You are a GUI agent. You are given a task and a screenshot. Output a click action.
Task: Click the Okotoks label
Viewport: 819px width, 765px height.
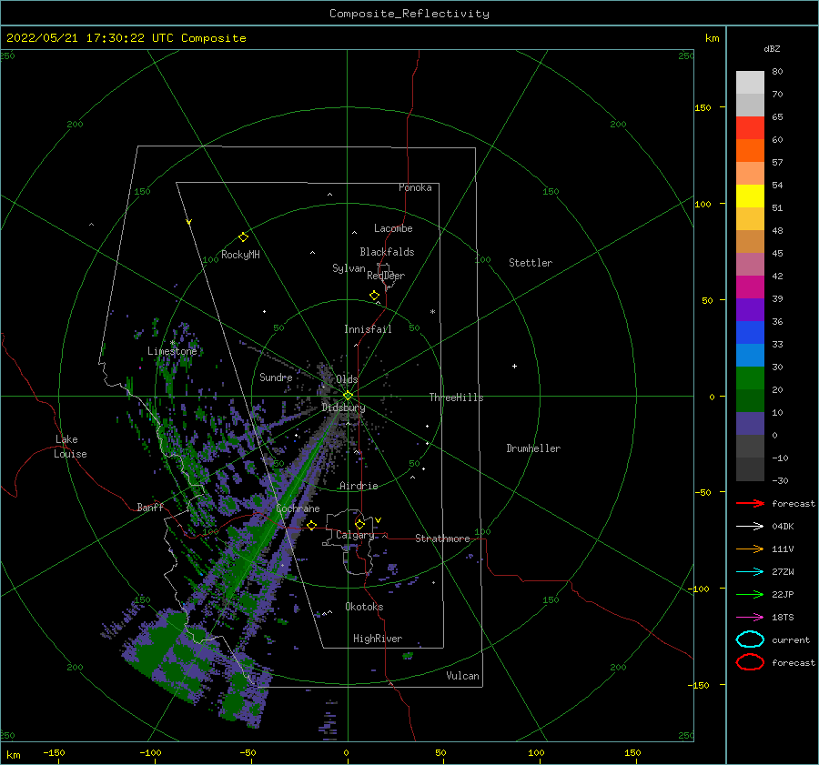click(x=364, y=607)
